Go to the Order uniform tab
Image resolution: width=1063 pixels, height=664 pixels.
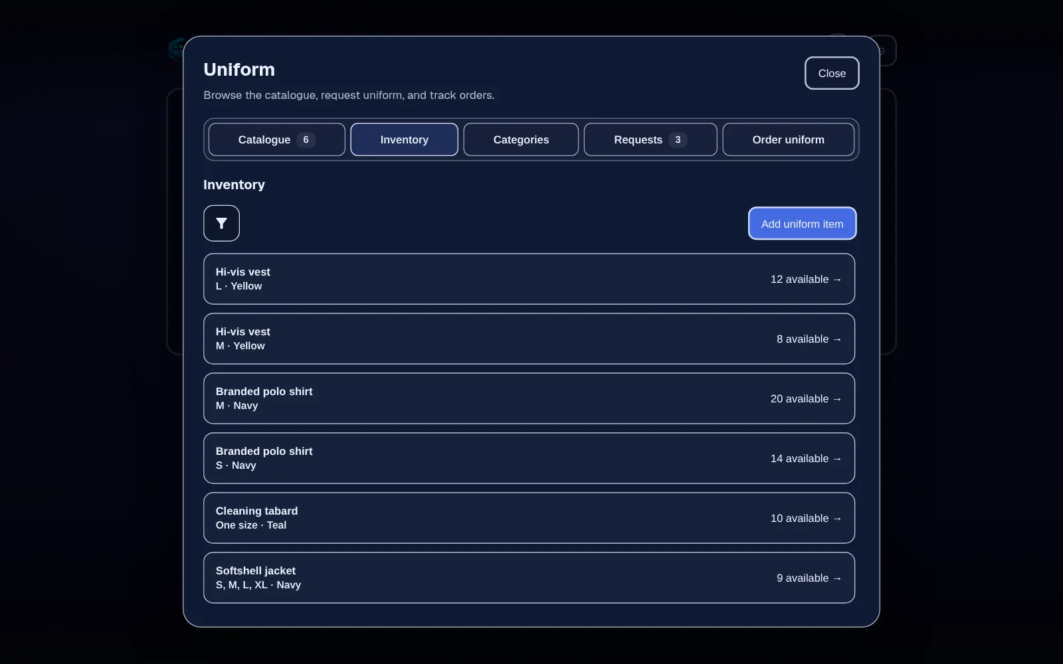pos(788,139)
